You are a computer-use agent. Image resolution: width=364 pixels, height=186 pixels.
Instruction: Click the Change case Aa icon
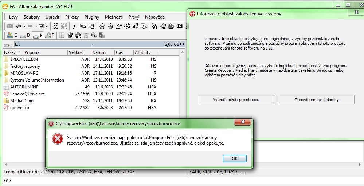point(127,26)
